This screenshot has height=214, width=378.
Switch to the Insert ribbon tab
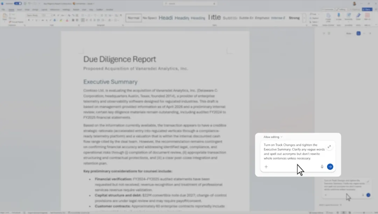(19, 10)
